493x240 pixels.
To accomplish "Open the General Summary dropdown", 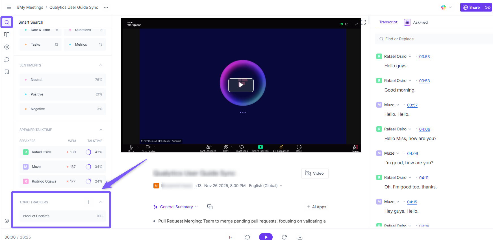I will pyautogui.click(x=175, y=207).
